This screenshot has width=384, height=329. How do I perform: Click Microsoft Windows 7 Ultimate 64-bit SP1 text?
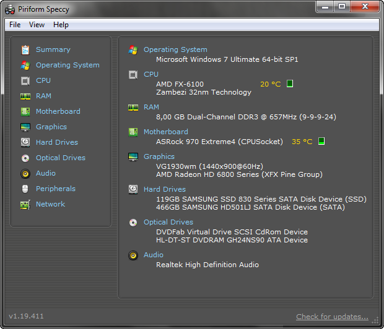[x=227, y=59]
